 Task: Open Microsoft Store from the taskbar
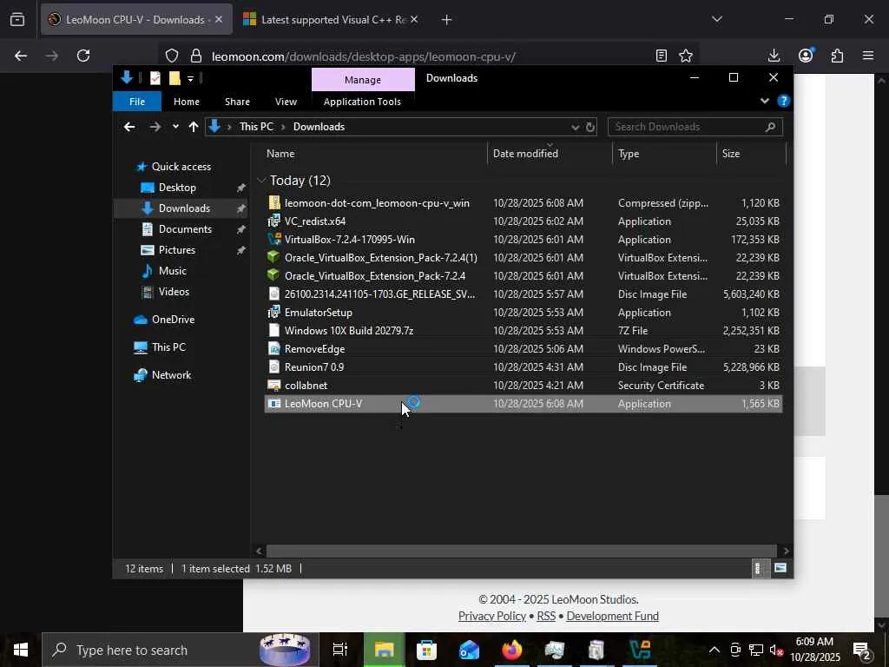(x=426, y=650)
